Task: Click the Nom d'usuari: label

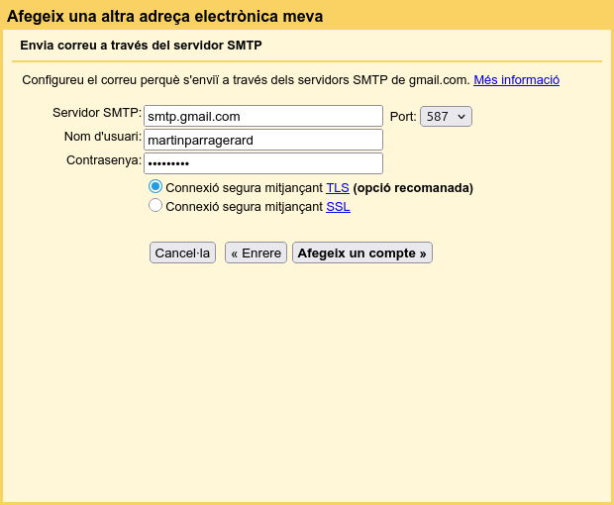Action: [102, 137]
